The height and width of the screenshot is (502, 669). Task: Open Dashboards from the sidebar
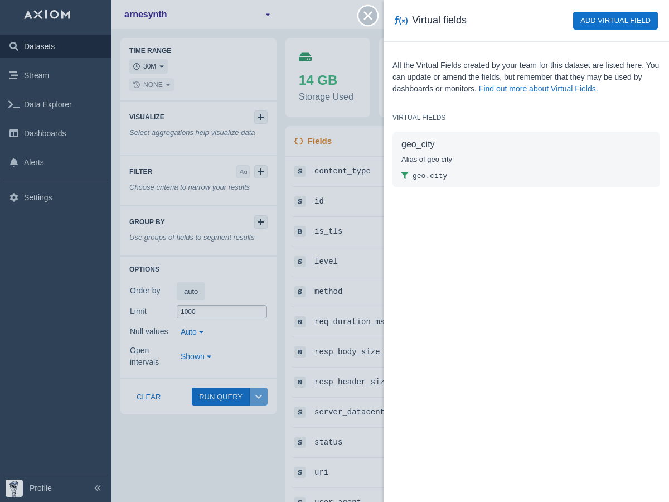pos(45,133)
